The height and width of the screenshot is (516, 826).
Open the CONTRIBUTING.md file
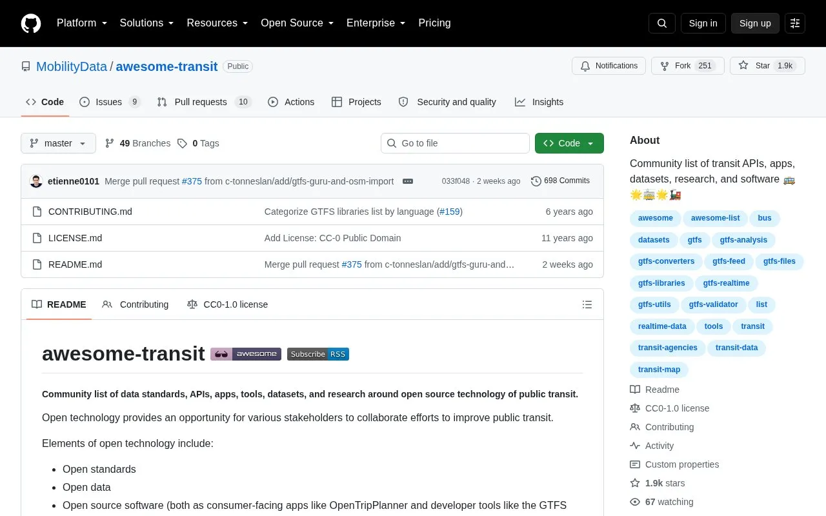click(x=90, y=212)
